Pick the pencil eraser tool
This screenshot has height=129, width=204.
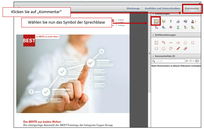[185, 49]
